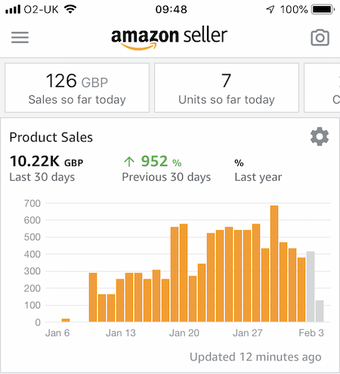This screenshot has height=374, width=340.
Task: Tap the green upward trend arrow
Action: tap(129, 161)
